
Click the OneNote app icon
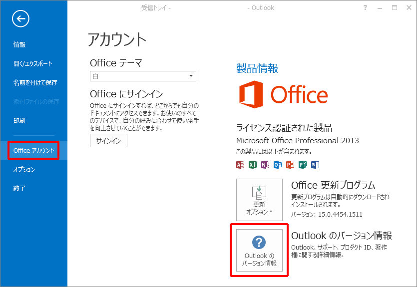click(x=265, y=165)
